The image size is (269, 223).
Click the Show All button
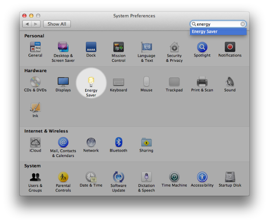pos(57,24)
